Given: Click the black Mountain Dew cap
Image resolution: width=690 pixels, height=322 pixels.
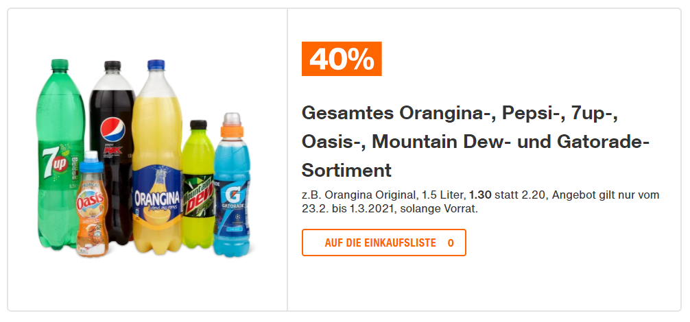Looking at the screenshot, I should pyautogui.click(x=198, y=125).
